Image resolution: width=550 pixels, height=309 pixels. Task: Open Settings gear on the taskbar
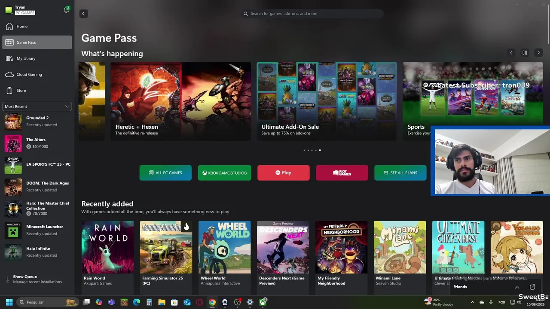tap(250, 302)
